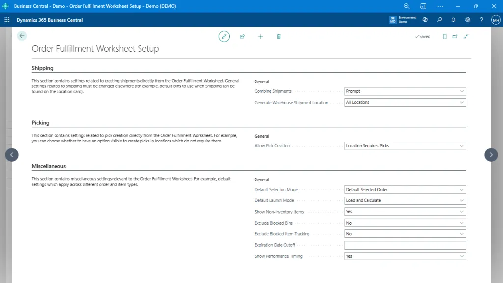This screenshot has width=503, height=283.
Task: Create a new record with the plus icon
Action: pos(260,36)
